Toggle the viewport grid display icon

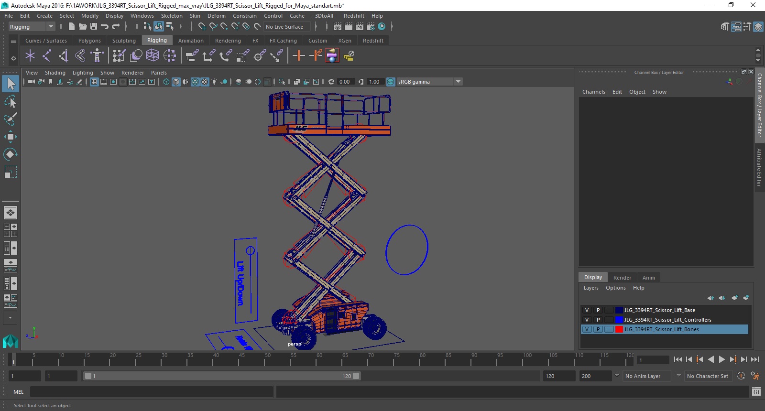[x=94, y=82]
